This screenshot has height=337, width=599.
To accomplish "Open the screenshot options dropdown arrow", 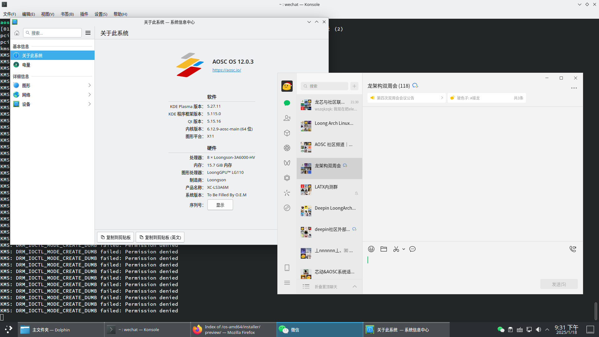I will pos(403,249).
